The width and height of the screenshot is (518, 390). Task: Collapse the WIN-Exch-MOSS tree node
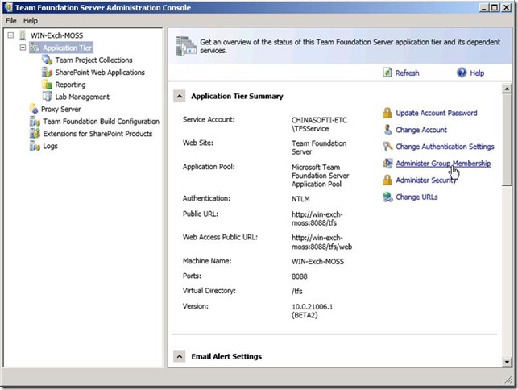[10, 35]
